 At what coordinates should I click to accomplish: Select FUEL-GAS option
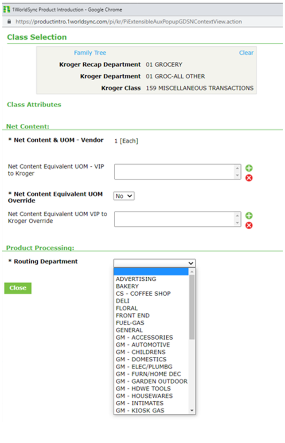coord(151,323)
